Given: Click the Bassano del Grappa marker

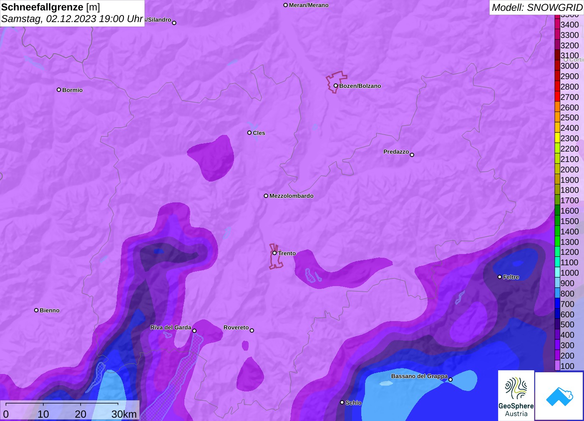Looking at the screenshot, I should 451,379.
